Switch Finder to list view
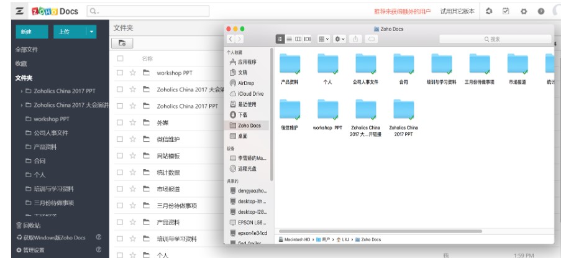 tap(290, 39)
